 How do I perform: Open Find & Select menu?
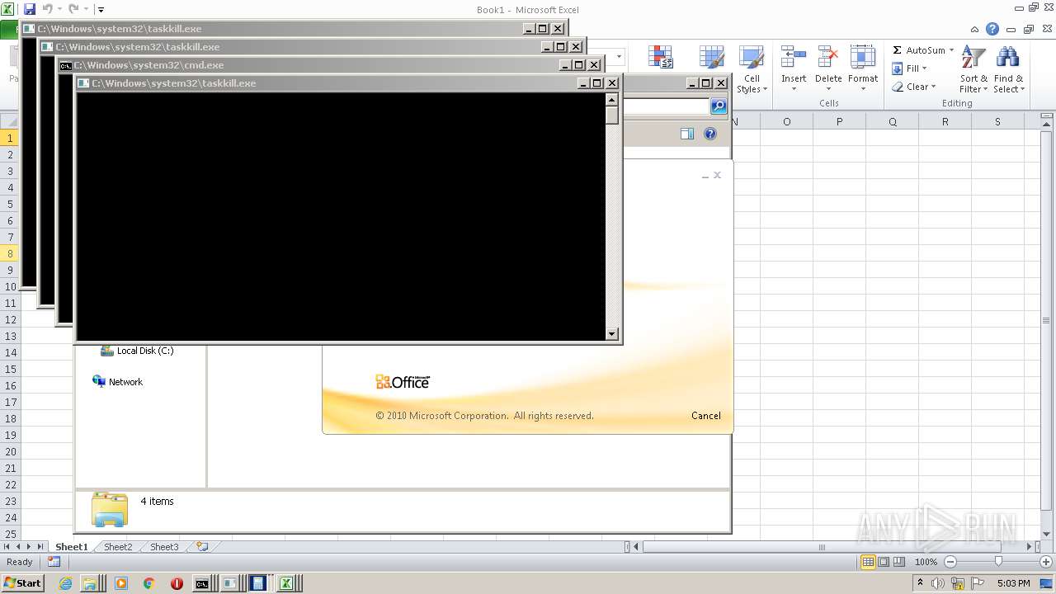click(x=1008, y=70)
